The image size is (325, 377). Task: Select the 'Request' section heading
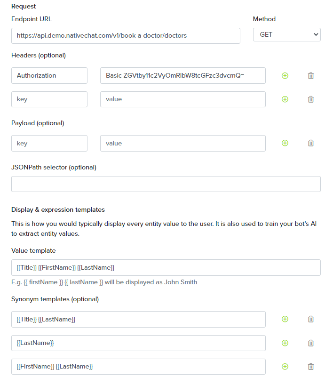pyautogui.click(x=24, y=6)
